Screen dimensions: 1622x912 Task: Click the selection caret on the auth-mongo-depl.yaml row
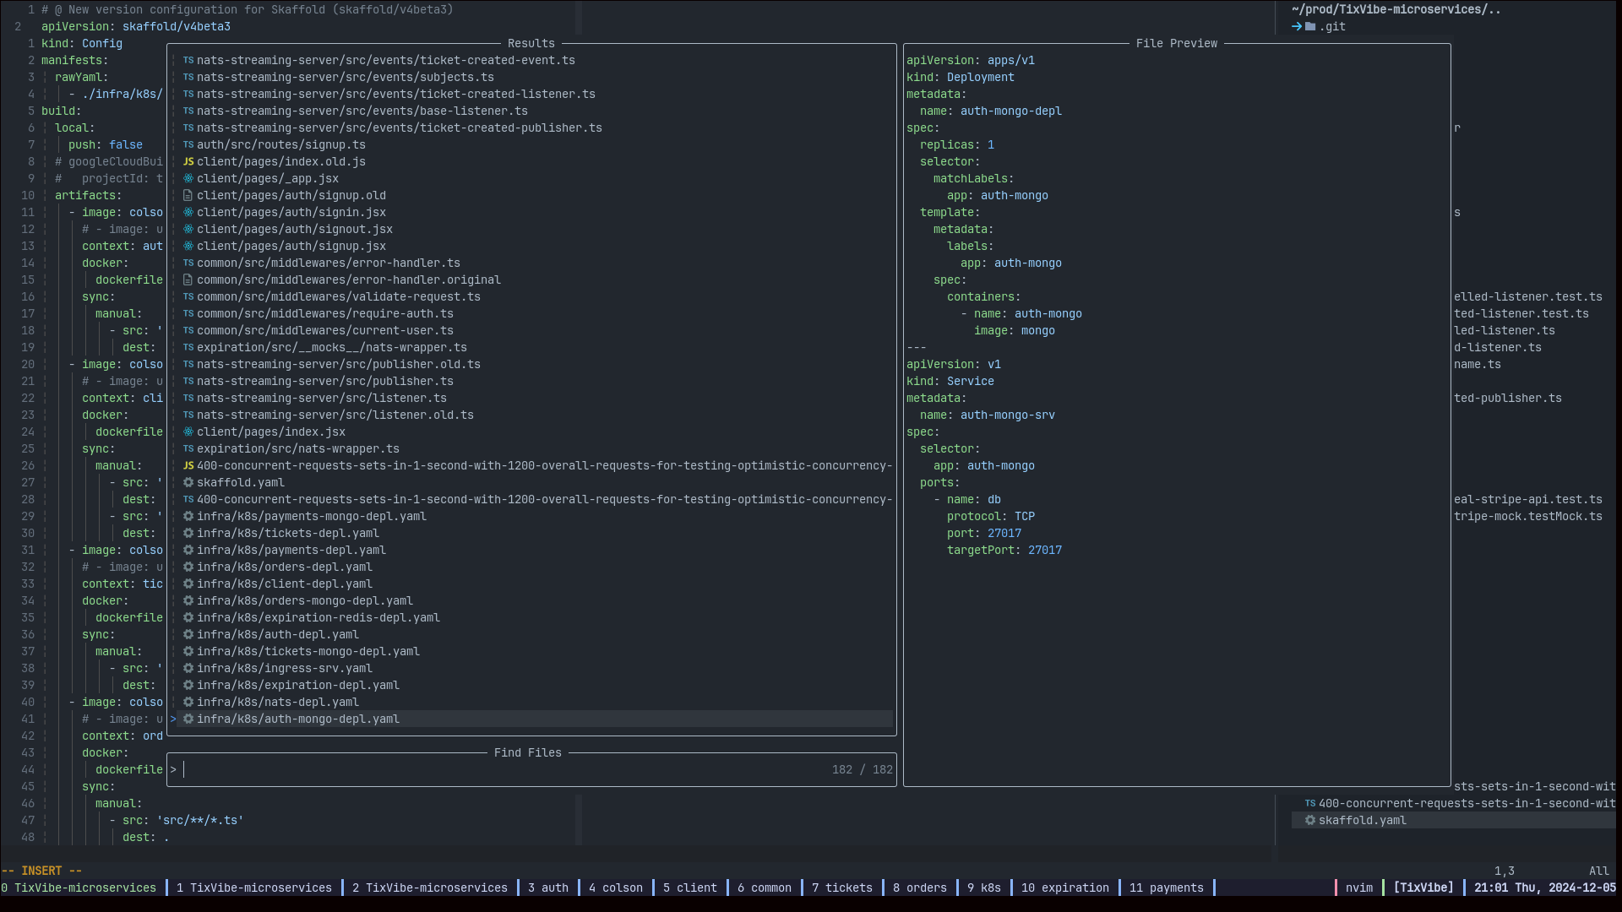click(173, 719)
